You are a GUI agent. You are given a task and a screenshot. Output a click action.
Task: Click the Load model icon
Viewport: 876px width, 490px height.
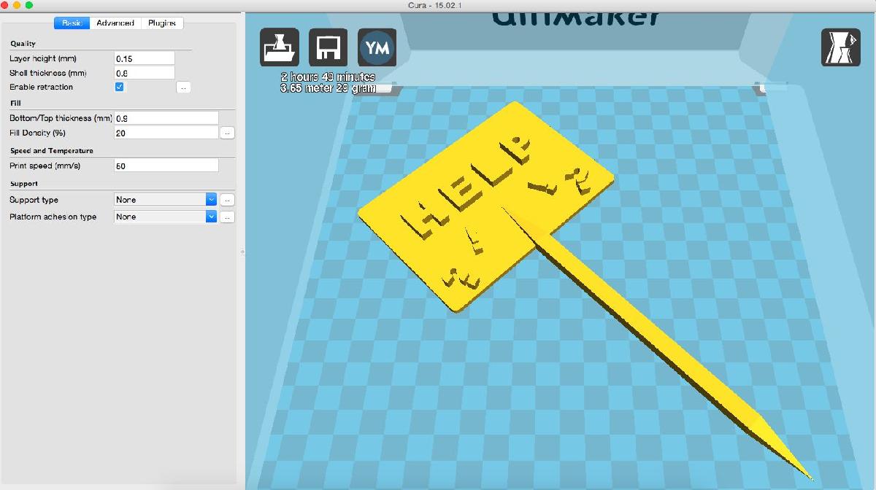pyautogui.click(x=280, y=47)
